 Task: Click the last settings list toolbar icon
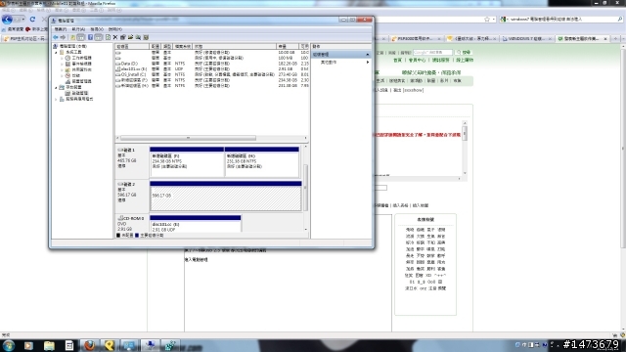[x=146, y=37]
